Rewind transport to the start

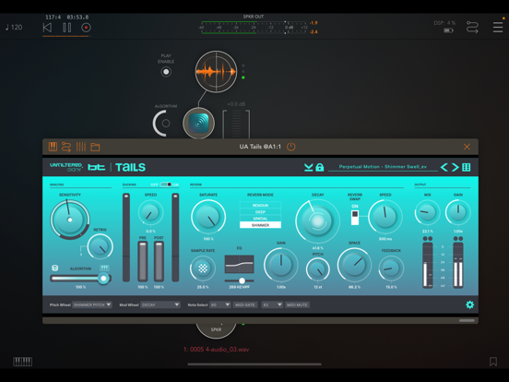47,28
